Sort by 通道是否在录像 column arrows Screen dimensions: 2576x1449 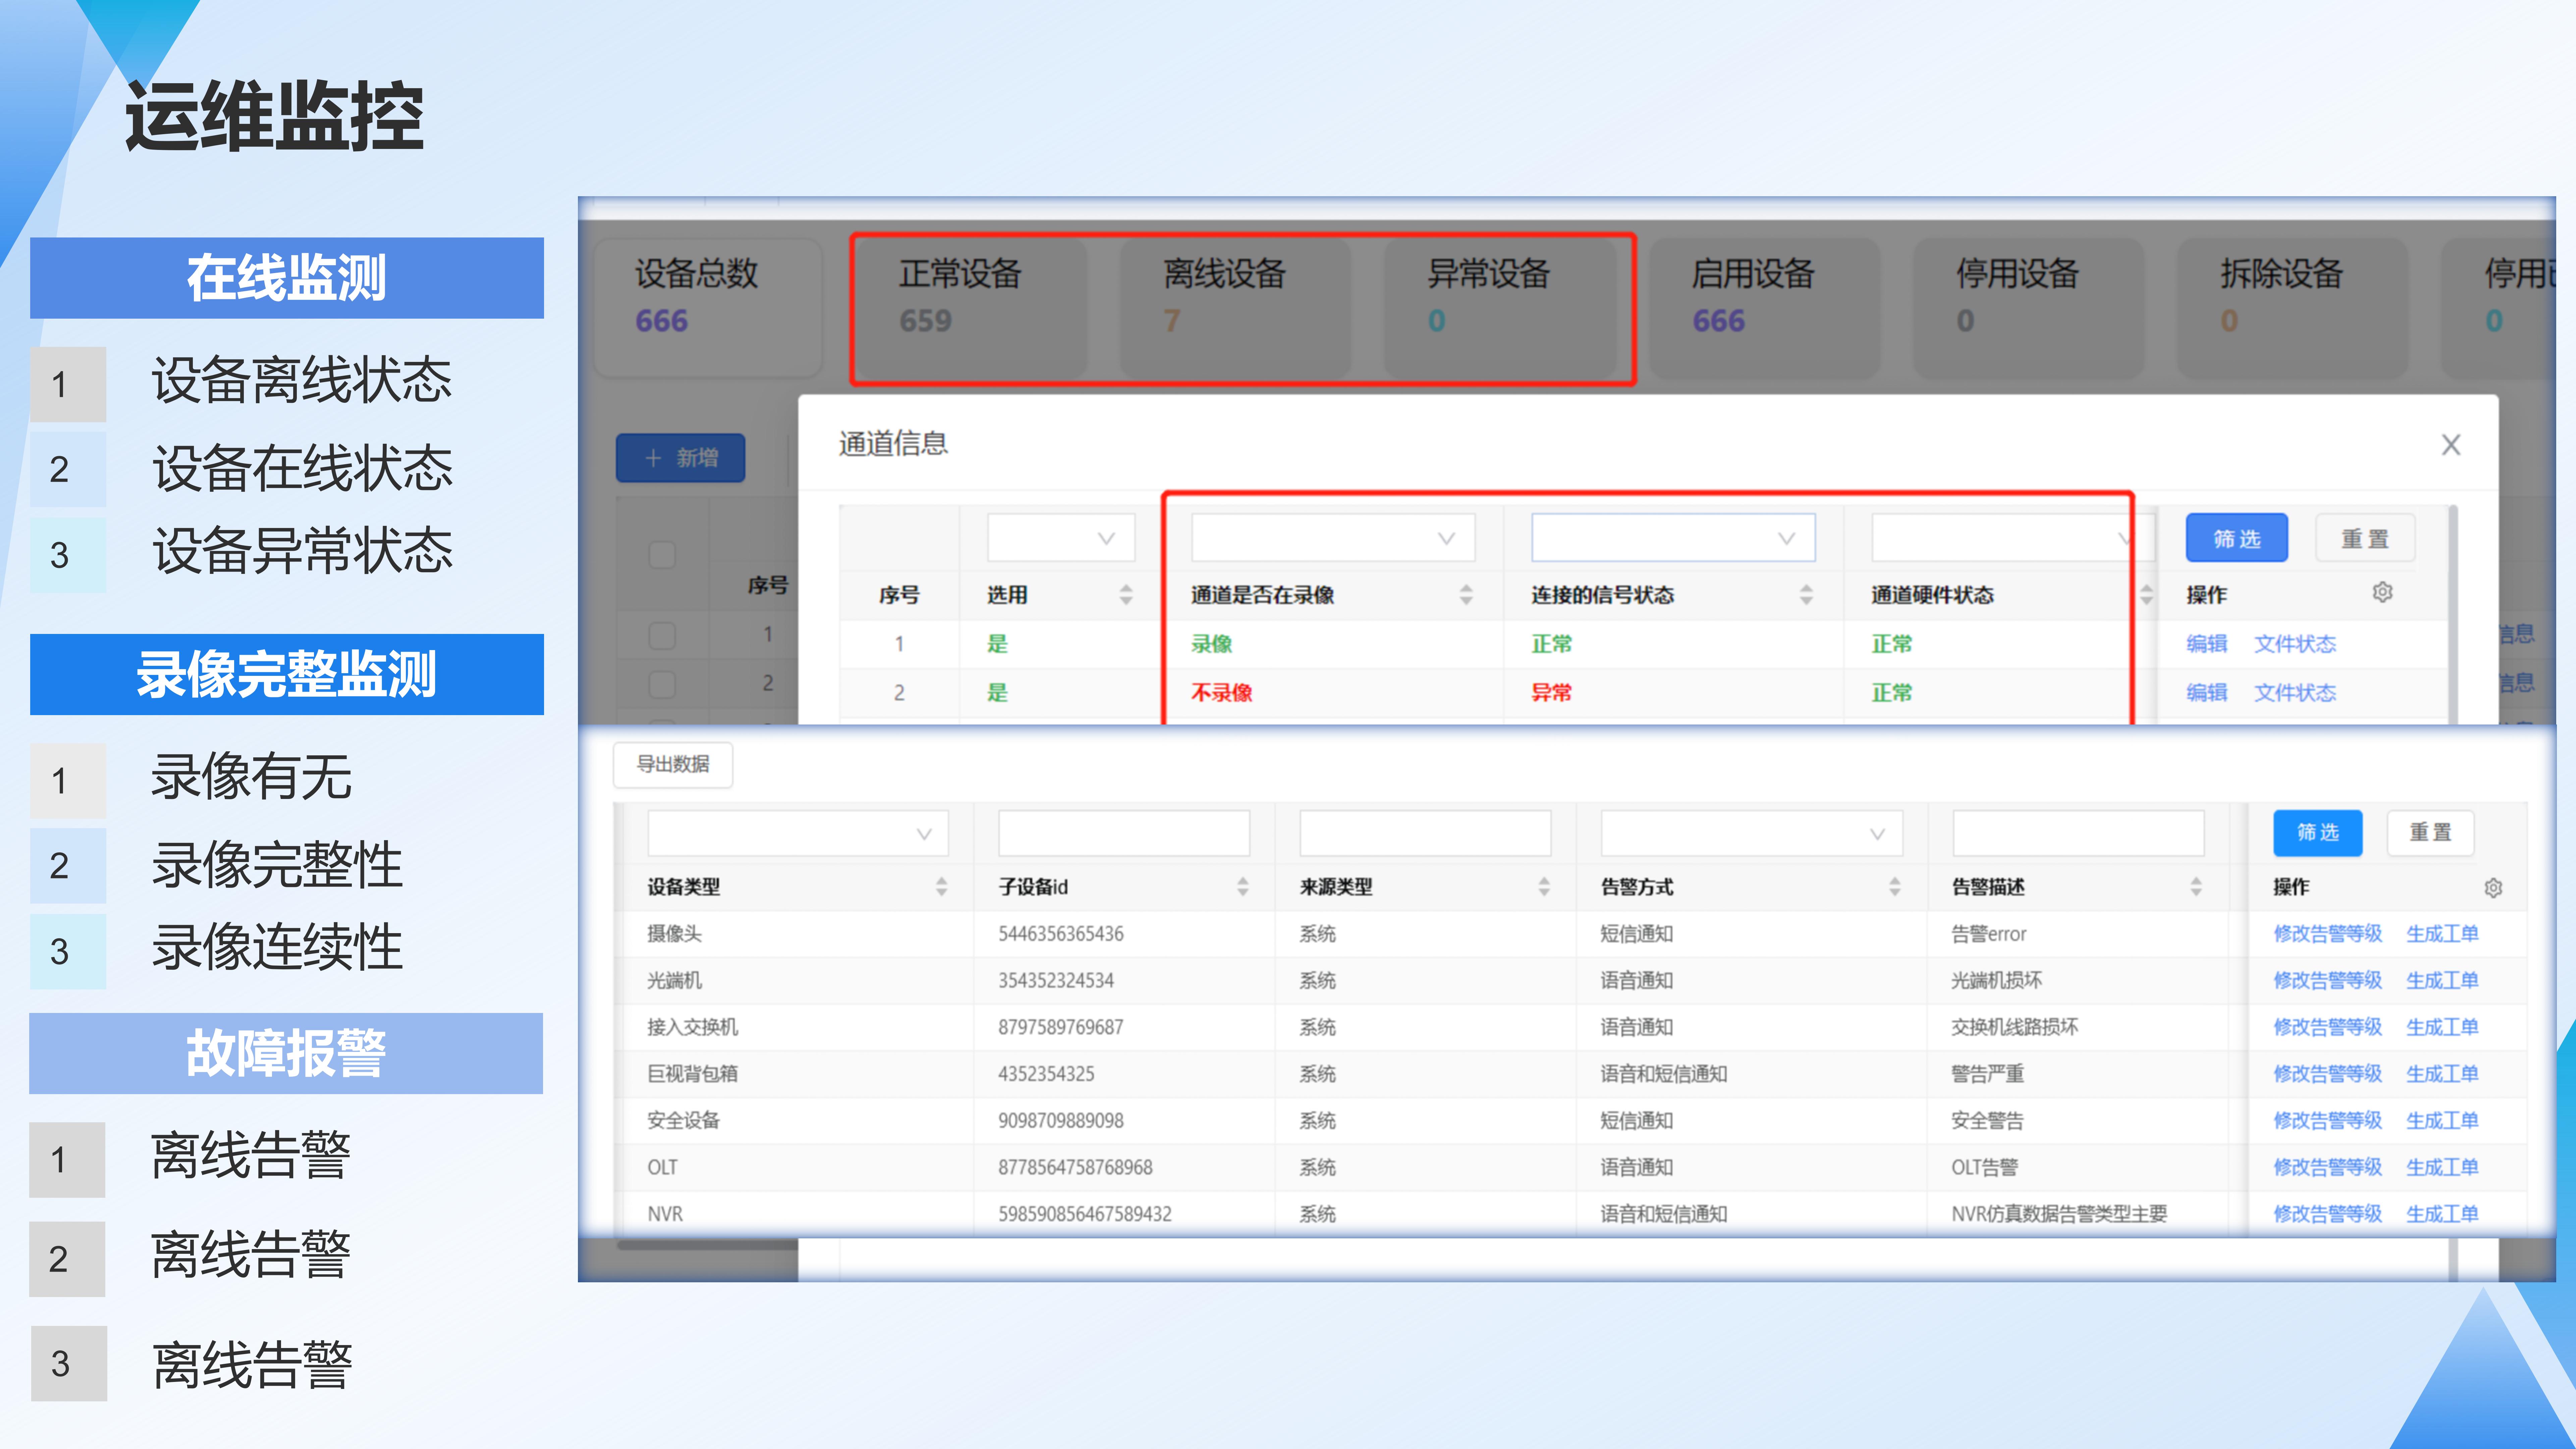click(x=1466, y=595)
